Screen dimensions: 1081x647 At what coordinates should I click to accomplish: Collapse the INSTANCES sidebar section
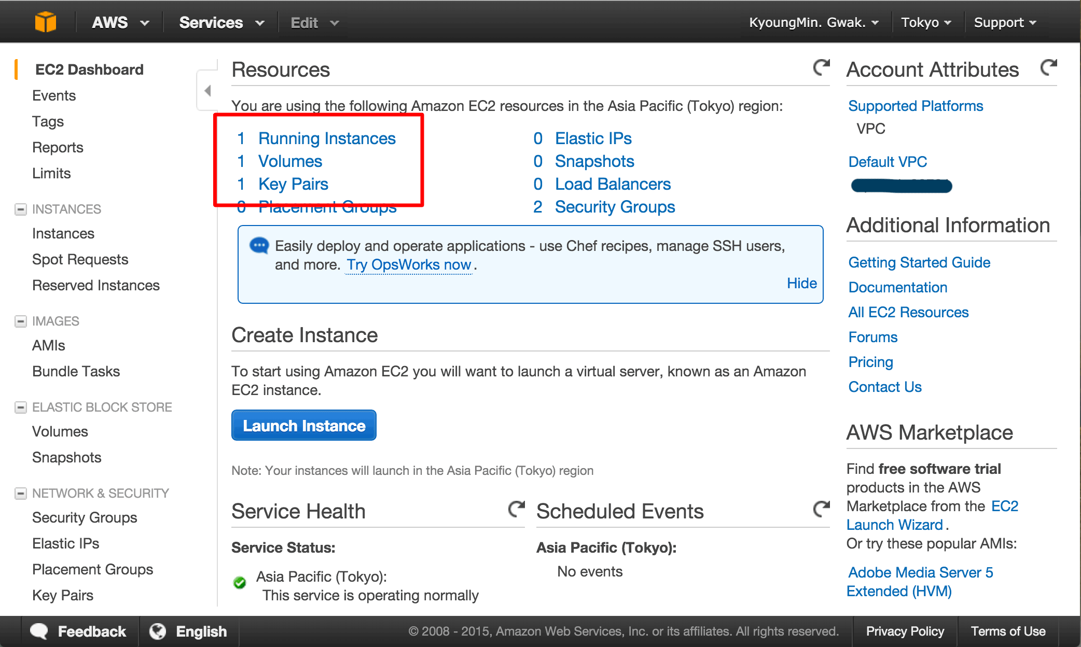coord(21,209)
